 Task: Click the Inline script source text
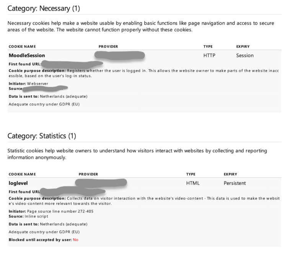click(x=36, y=216)
